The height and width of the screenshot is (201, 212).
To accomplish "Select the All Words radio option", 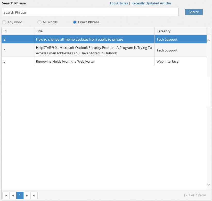I will pyautogui.click(x=39, y=22).
